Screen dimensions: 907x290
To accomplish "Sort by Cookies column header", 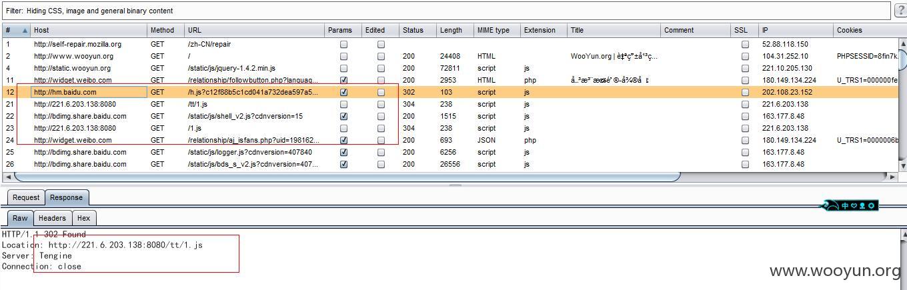I will 866,30.
